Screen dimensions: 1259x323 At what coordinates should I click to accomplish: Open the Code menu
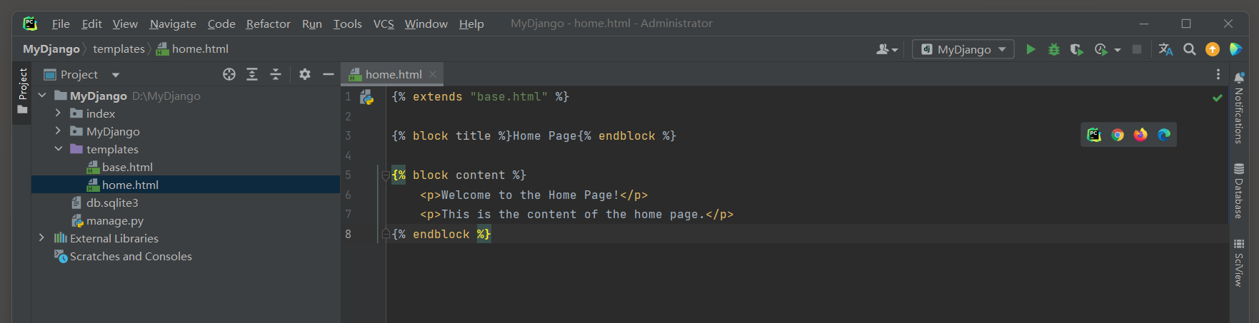pyautogui.click(x=221, y=24)
